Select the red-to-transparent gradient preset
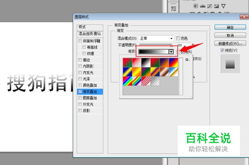Screen dimensions: 249x165 [x=137, y=62]
